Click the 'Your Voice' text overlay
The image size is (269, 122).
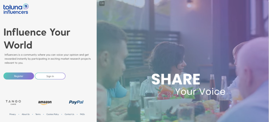[200, 91]
